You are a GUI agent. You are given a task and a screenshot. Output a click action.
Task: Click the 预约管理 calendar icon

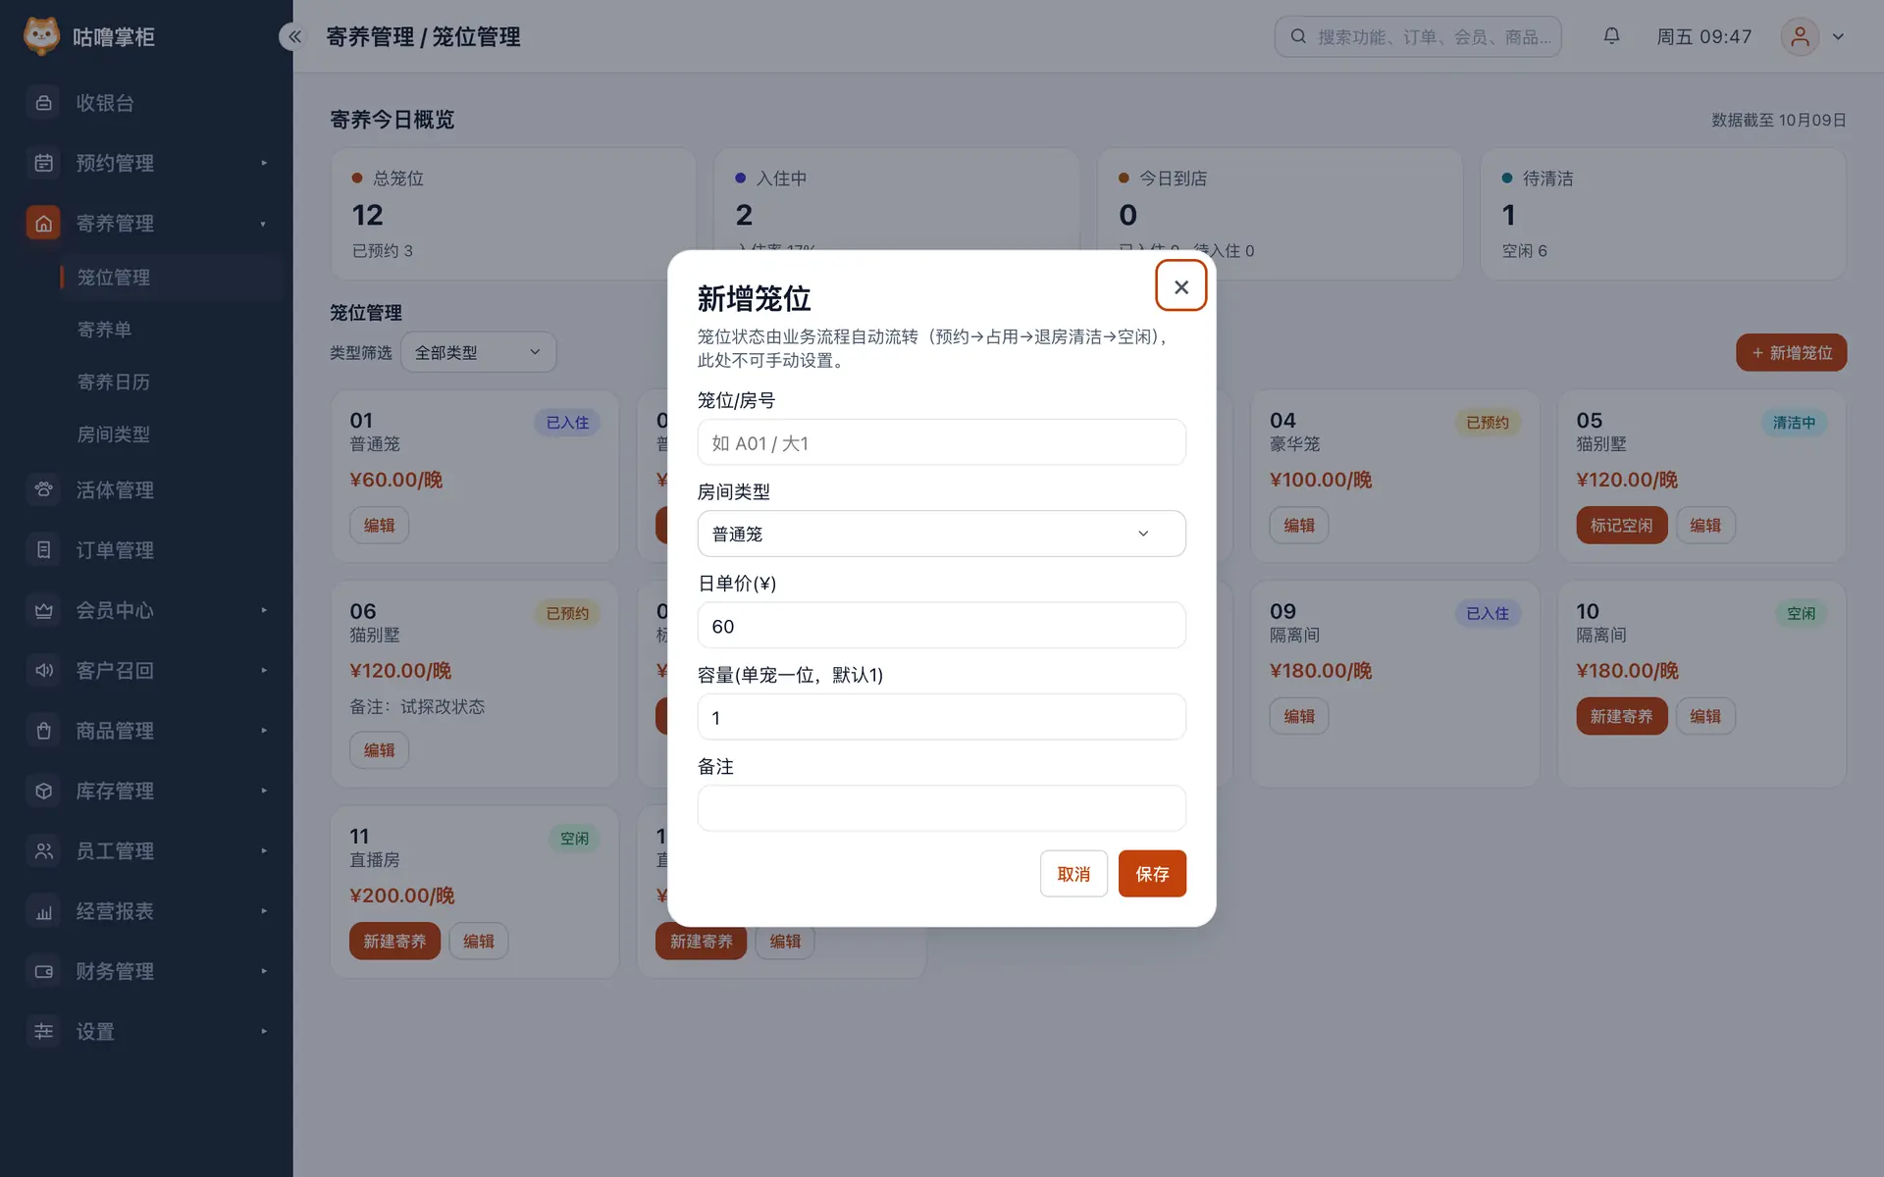coord(43,163)
